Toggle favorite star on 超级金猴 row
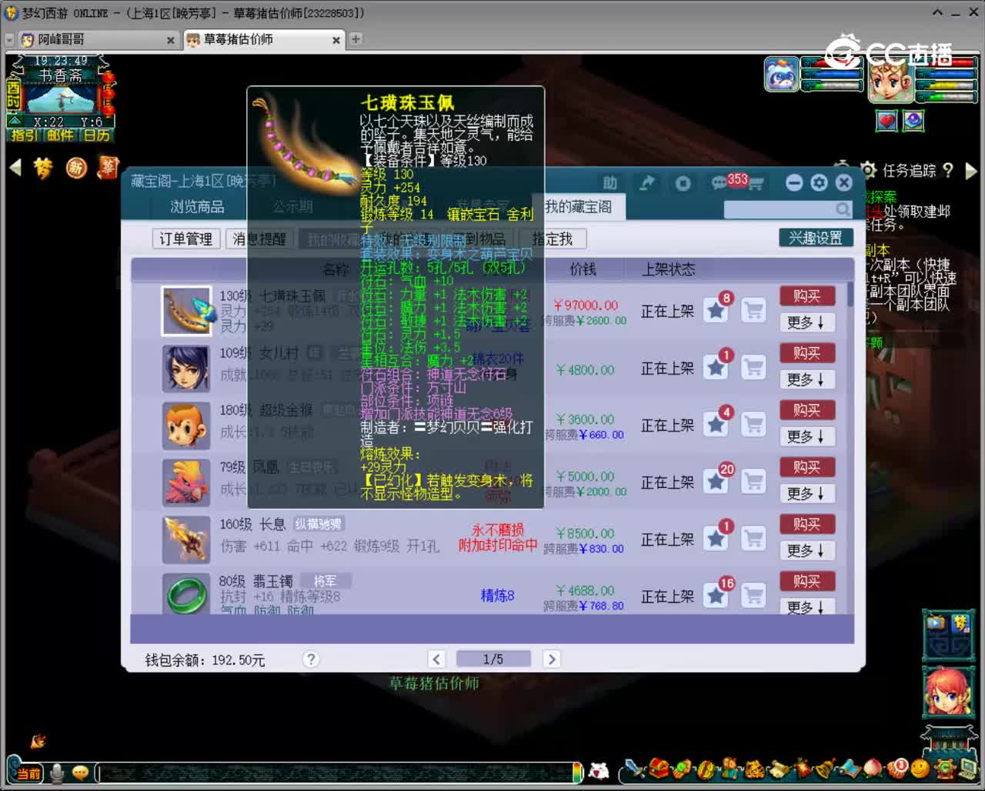The height and width of the screenshot is (791, 985). coord(716,425)
